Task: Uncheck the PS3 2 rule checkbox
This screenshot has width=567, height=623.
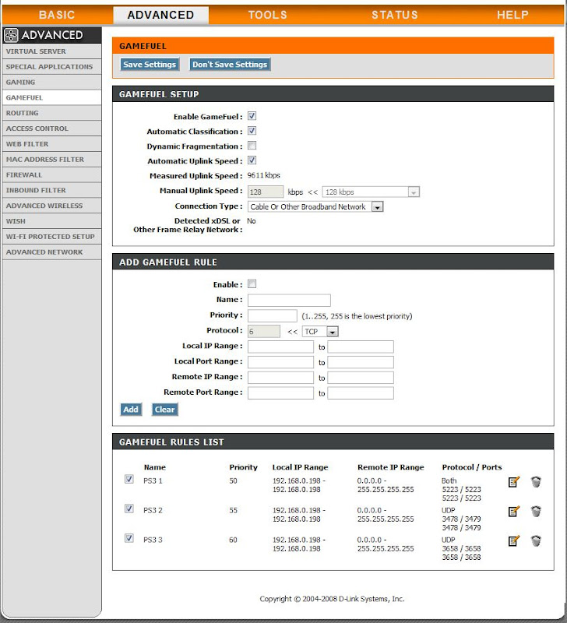Action: (129, 509)
